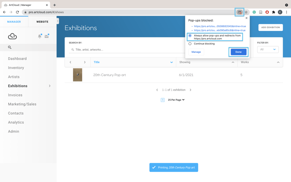Open the 20th Century Pop art thumbnail
This screenshot has width=291, height=182.
77,75
